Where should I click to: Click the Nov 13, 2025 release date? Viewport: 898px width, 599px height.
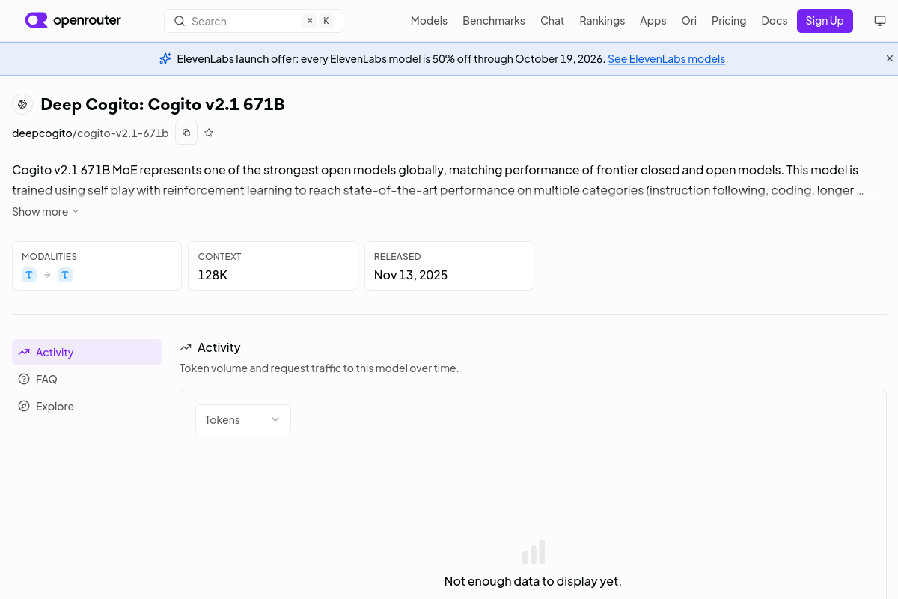[411, 275]
